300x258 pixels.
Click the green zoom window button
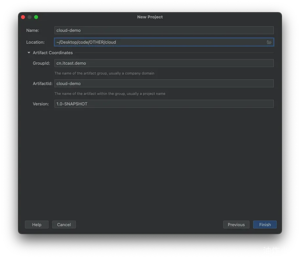36,17
